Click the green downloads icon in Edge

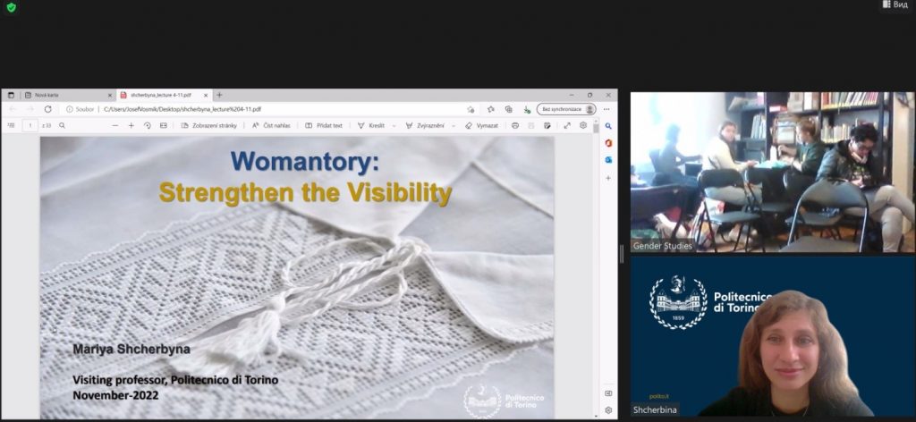pyautogui.click(x=526, y=109)
